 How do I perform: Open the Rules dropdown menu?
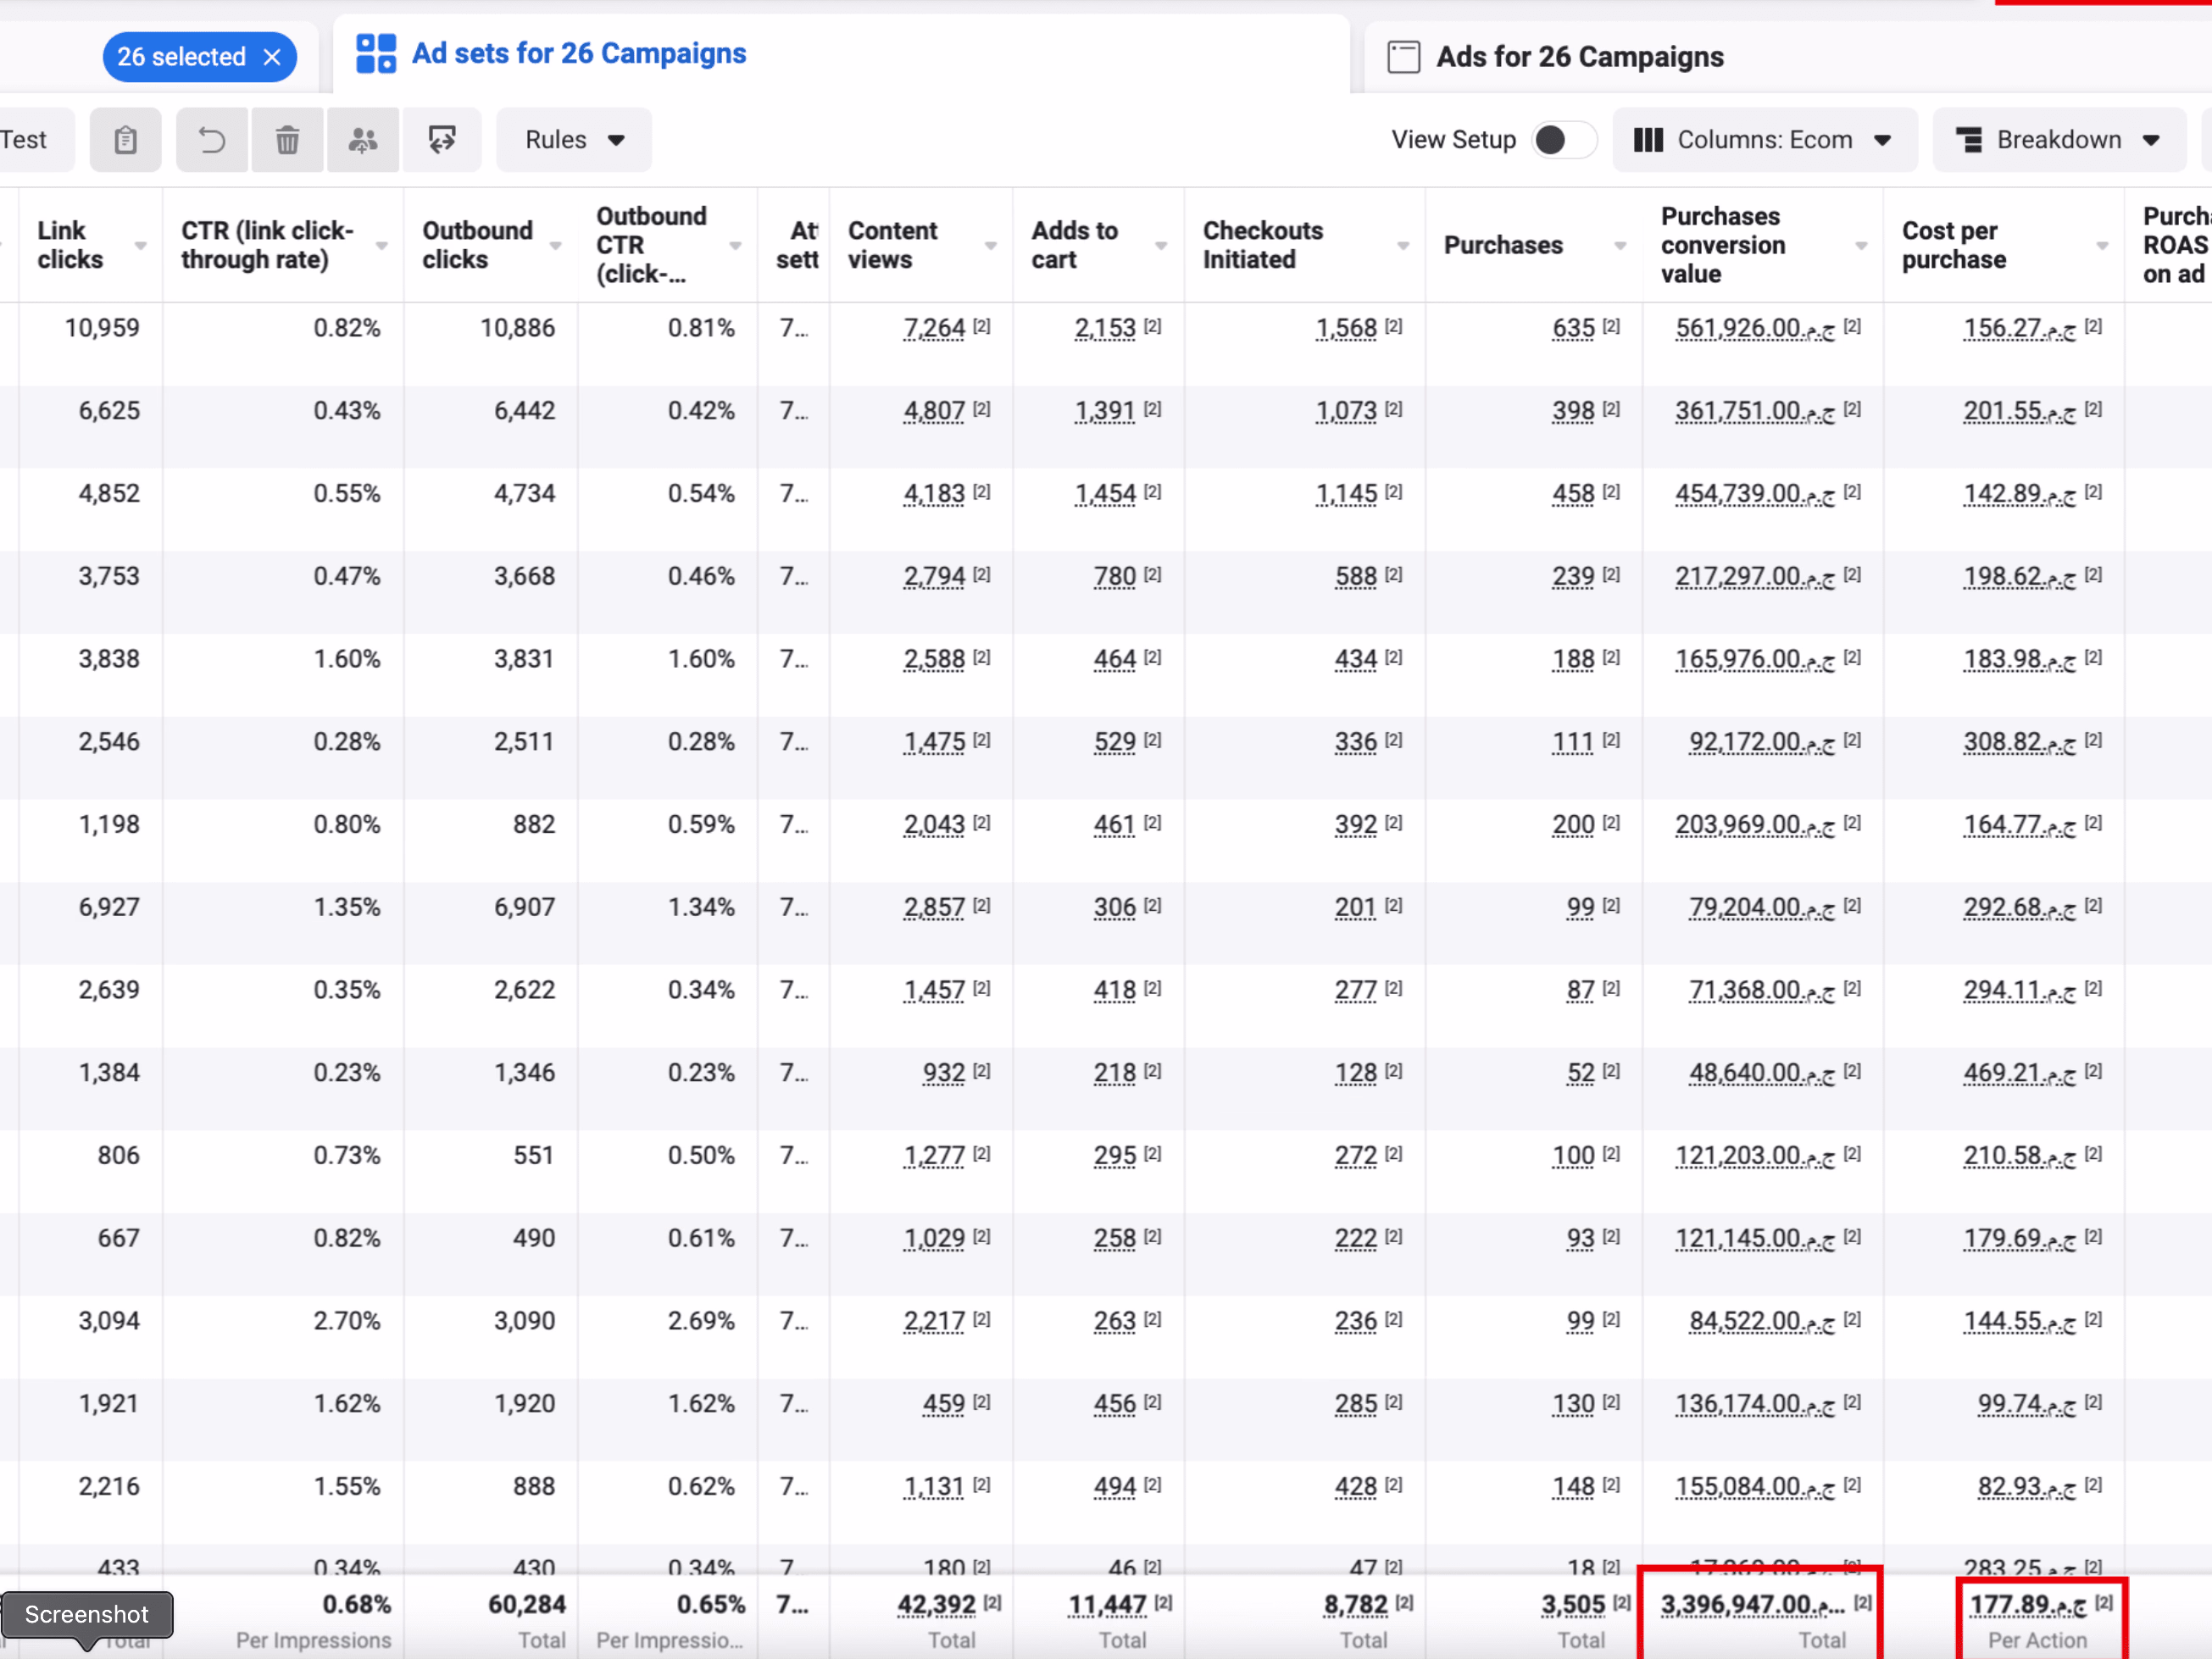(574, 140)
